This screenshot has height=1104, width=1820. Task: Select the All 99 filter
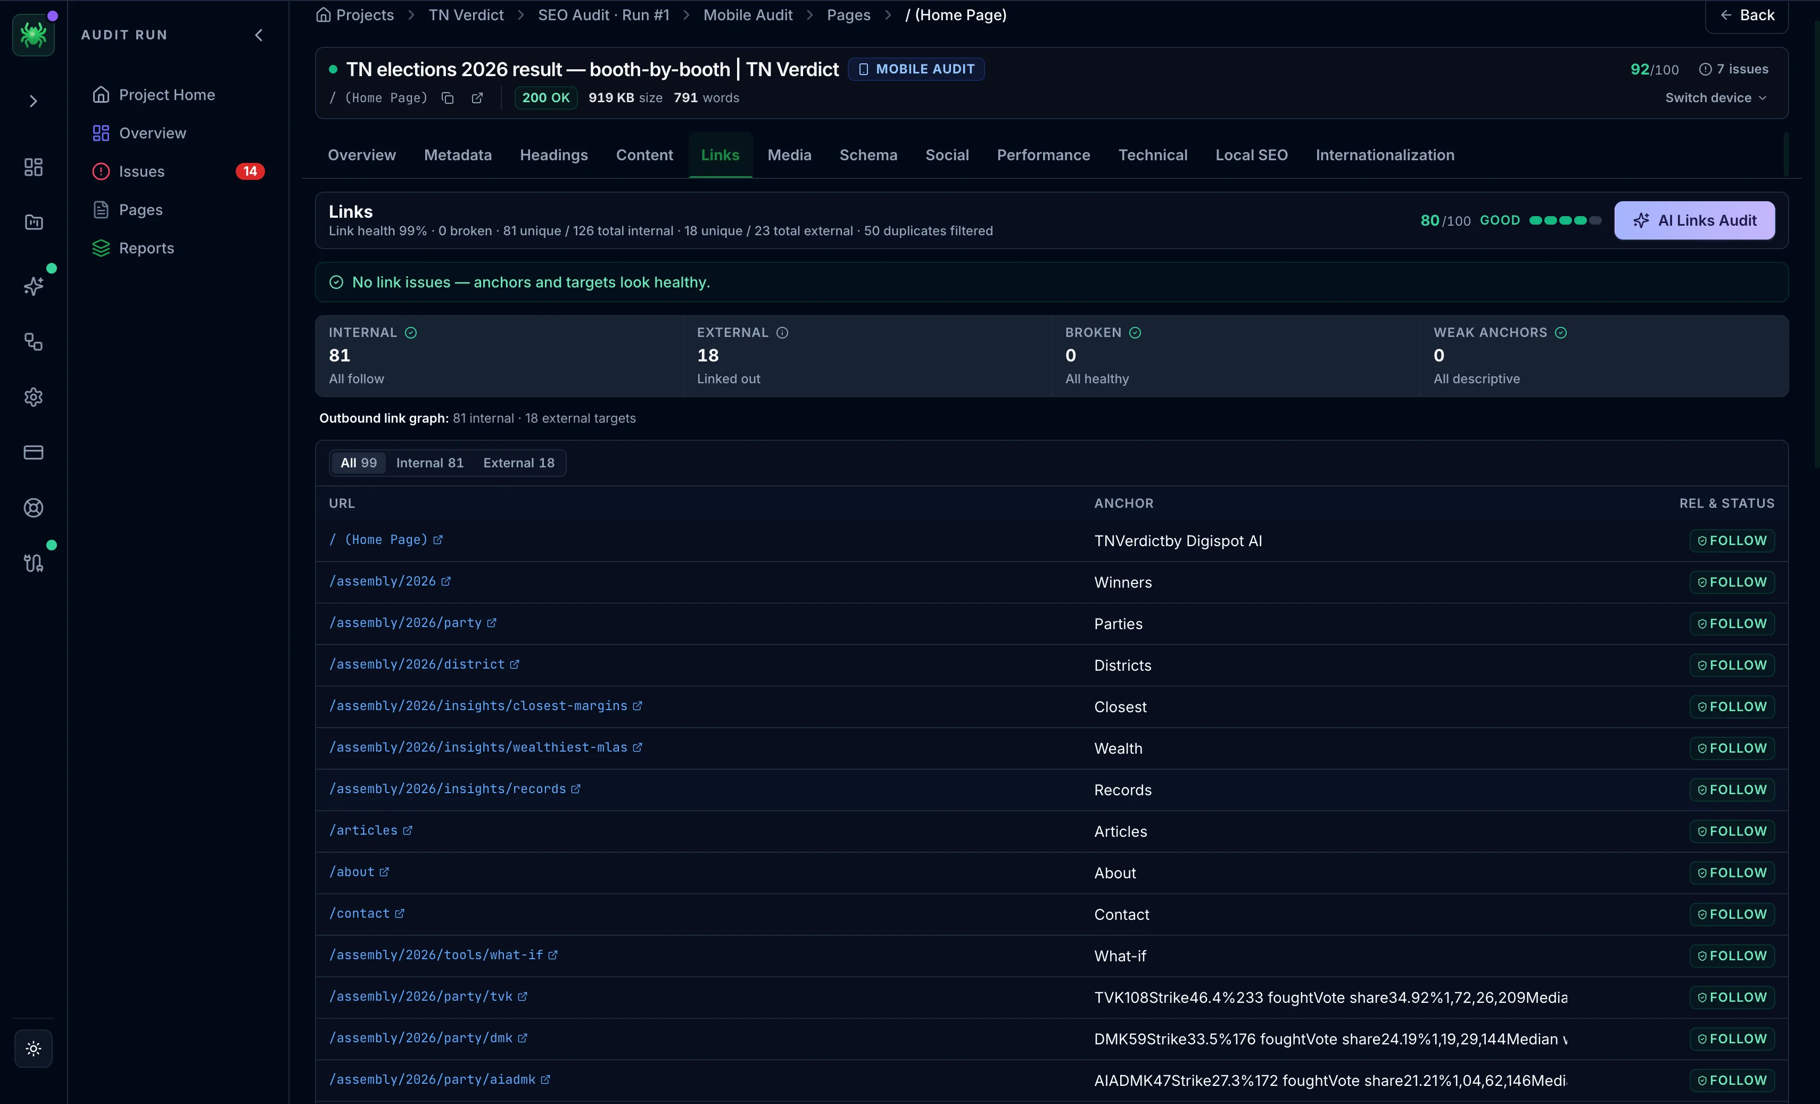tap(358, 463)
